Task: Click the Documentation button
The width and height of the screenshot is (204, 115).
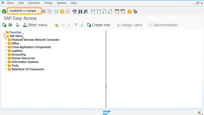Action: [x=163, y=25]
